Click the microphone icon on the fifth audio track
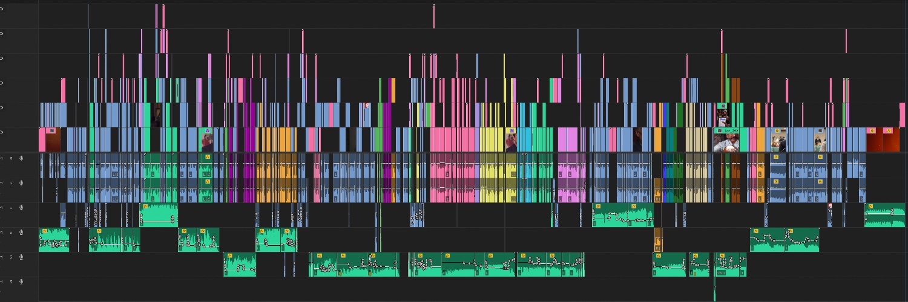 pos(21,257)
